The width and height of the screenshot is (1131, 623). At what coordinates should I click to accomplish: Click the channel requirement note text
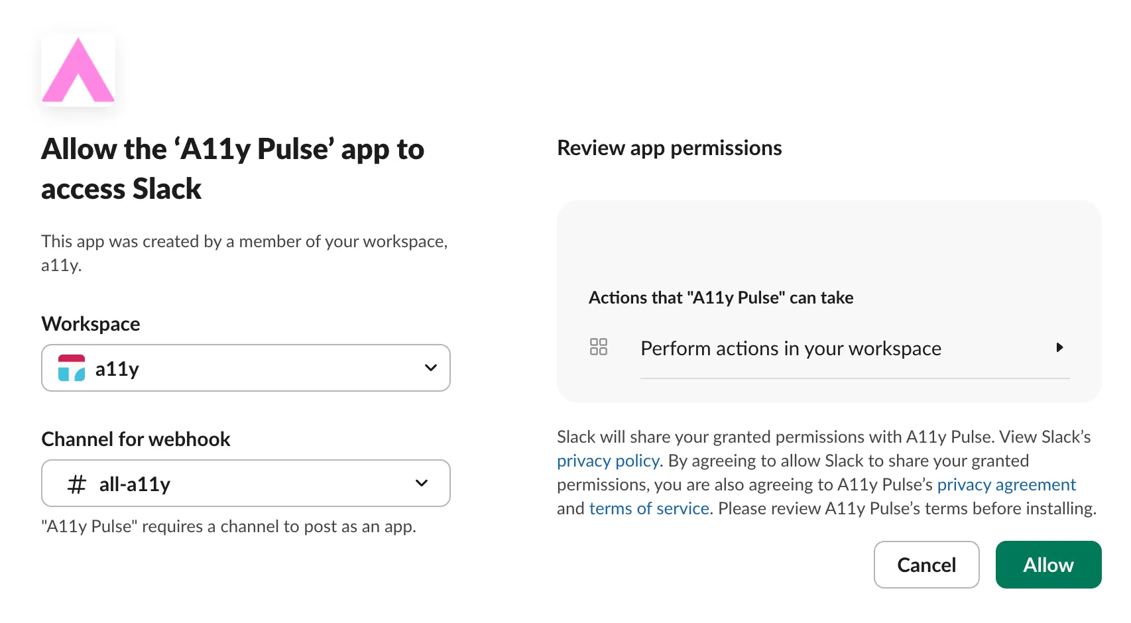tap(229, 526)
